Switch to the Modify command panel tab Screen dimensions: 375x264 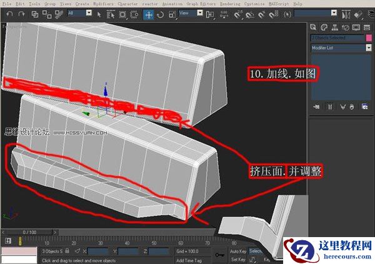point(324,28)
